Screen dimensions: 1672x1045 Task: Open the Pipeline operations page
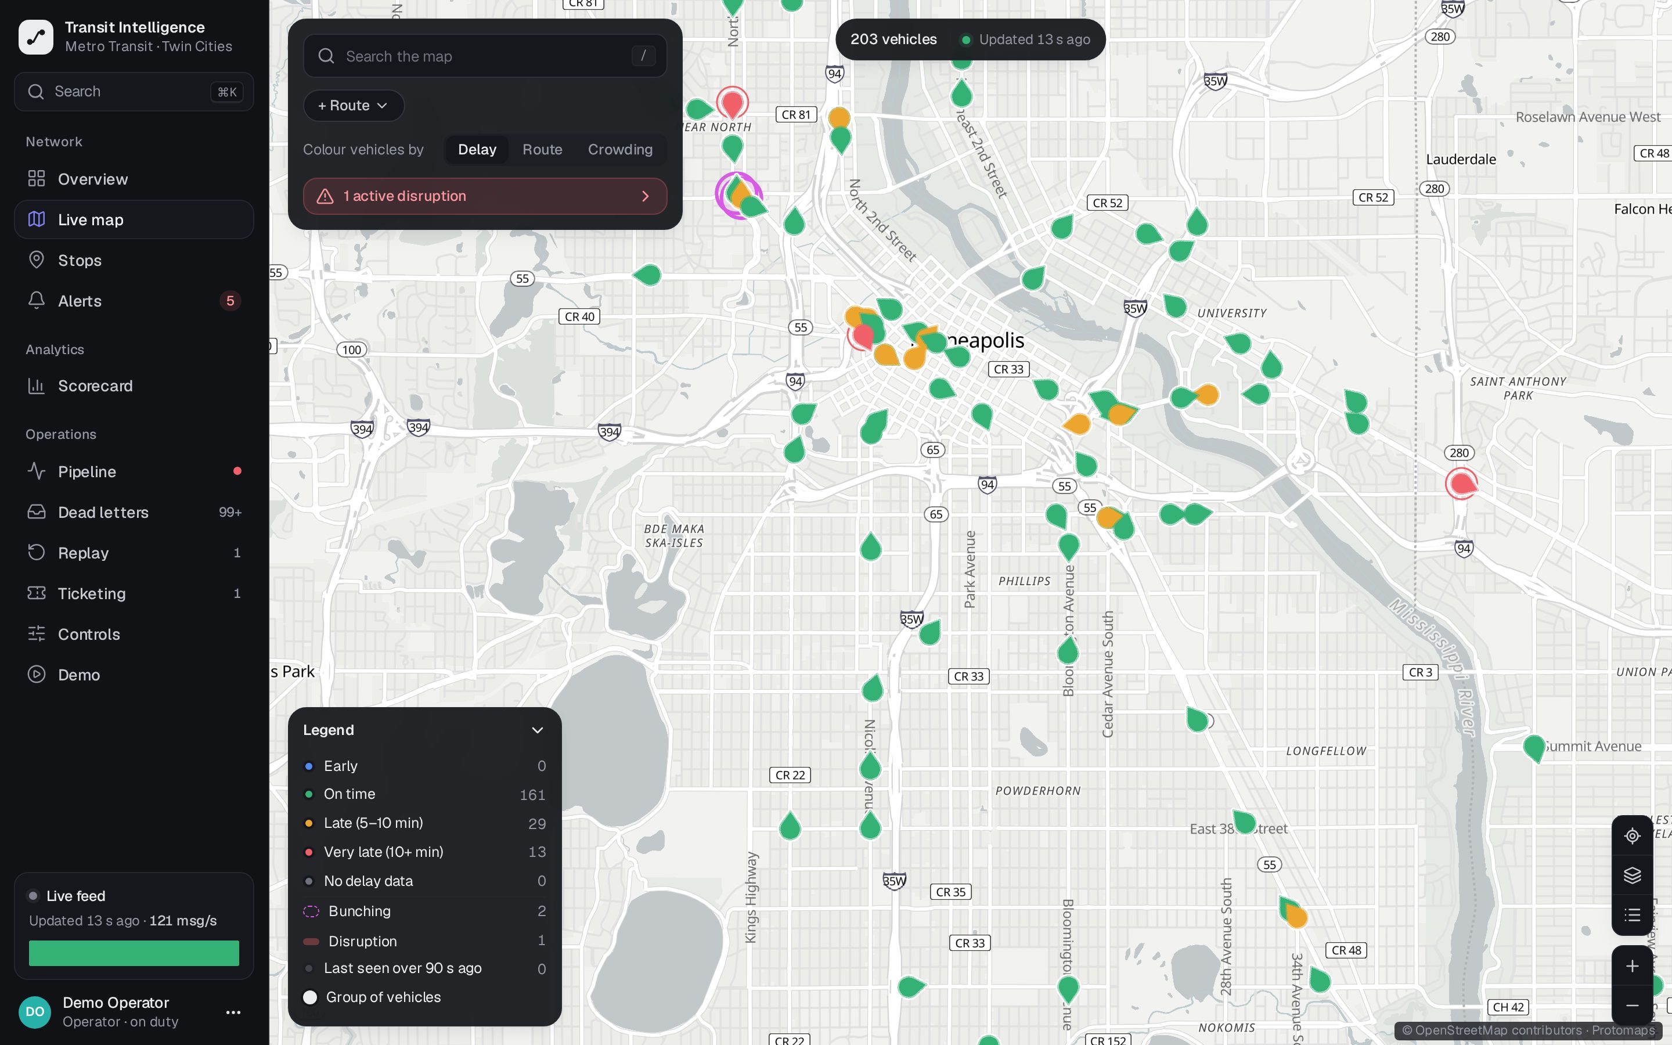(134, 471)
